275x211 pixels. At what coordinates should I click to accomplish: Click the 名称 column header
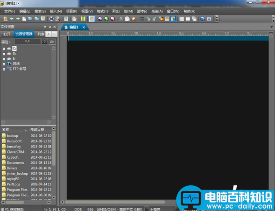(15, 130)
